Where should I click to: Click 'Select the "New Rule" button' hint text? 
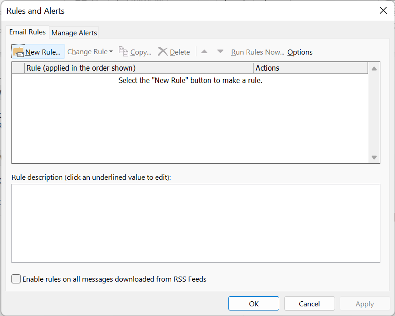click(190, 80)
